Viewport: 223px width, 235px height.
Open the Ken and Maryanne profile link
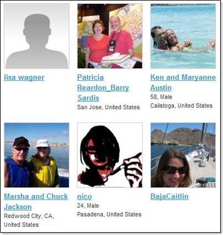183,77
